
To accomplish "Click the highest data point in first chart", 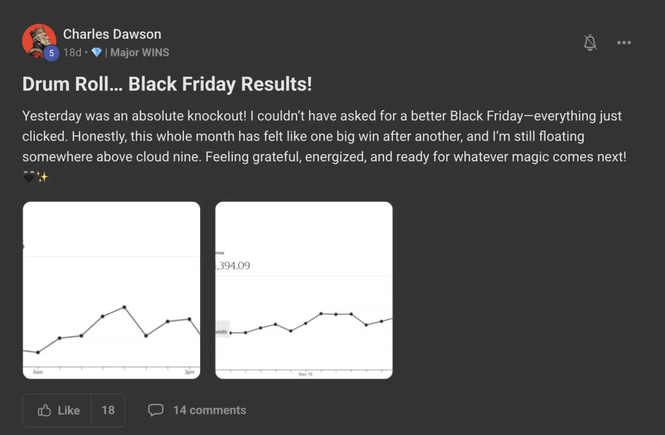I will [124, 306].
